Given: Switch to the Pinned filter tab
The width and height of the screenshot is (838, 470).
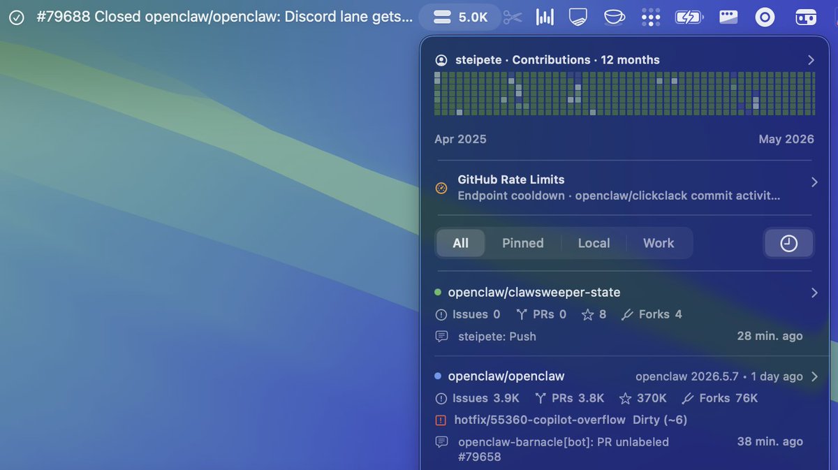Looking at the screenshot, I should tap(523, 243).
